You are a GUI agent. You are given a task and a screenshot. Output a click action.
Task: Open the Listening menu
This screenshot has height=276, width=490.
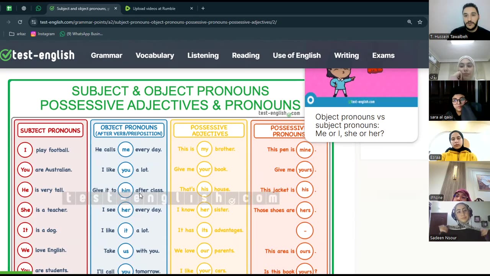point(203,55)
